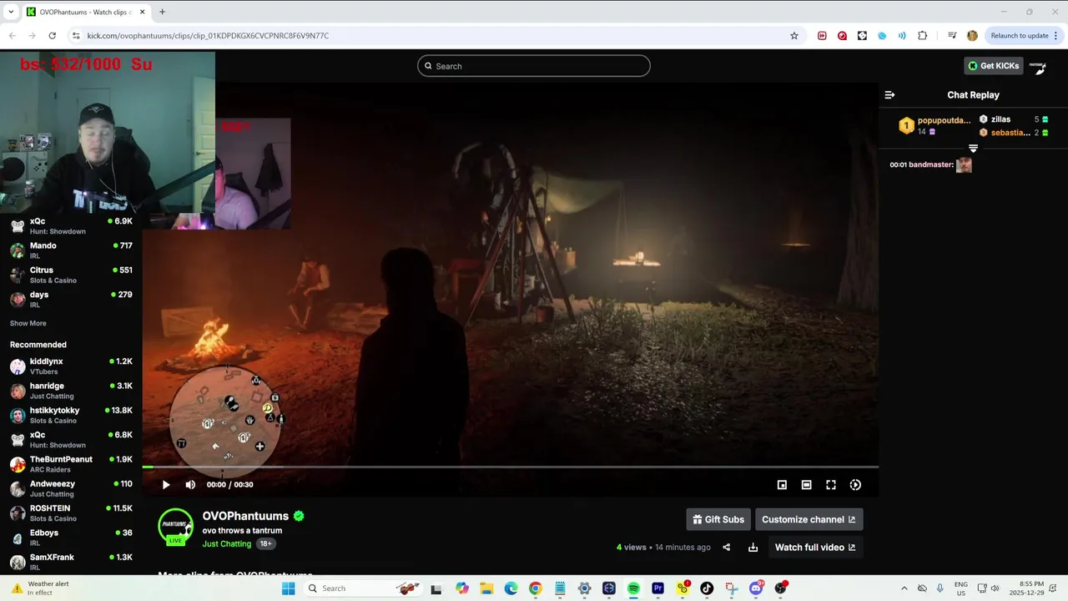
Task: Open Citrus Slots & Casino channel
Action: click(x=71, y=275)
